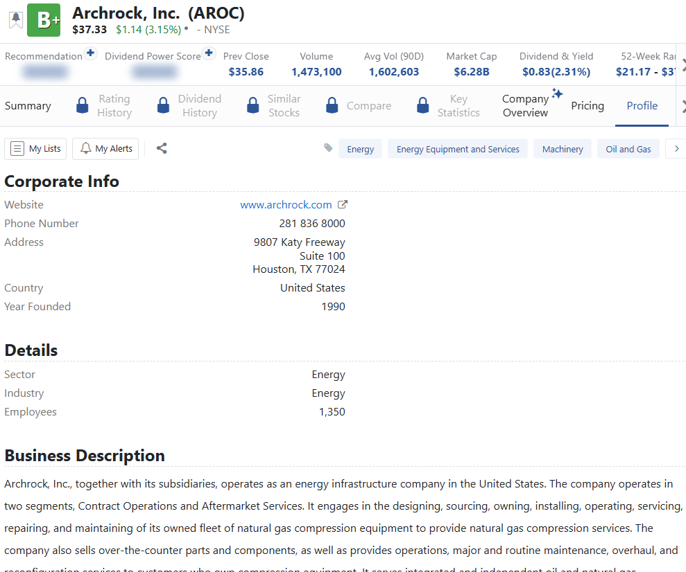Click the Machinery tag
The width and height of the screenshot is (686, 572).
click(x=563, y=149)
